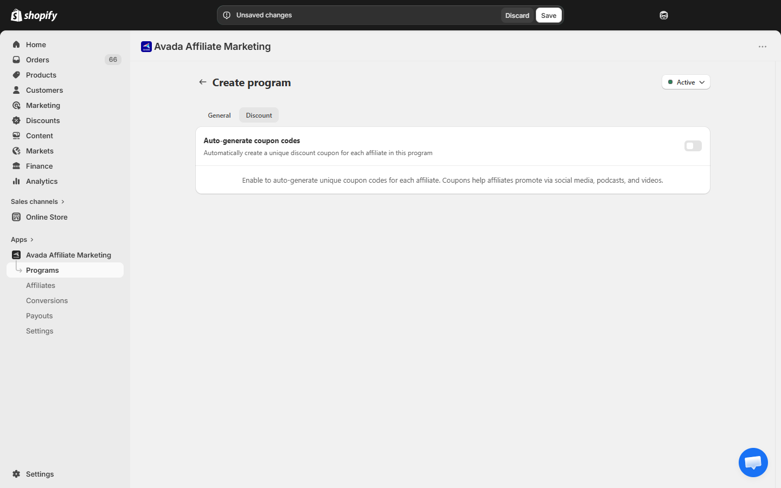This screenshot has height=488, width=781.
Task: Go to Conversions page
Action: pos(47,300)
